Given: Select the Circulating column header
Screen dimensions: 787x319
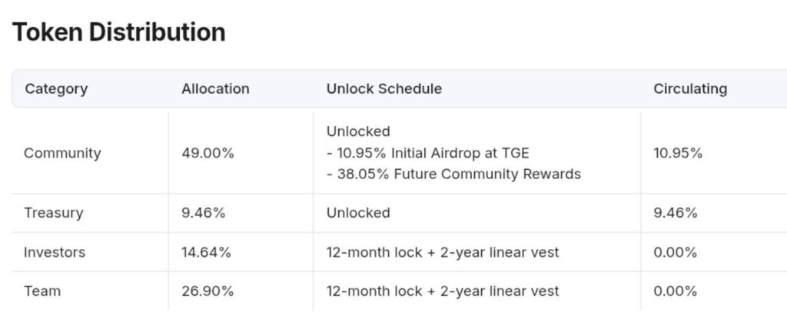Looking at the screenshot, I should pos(689,89).
